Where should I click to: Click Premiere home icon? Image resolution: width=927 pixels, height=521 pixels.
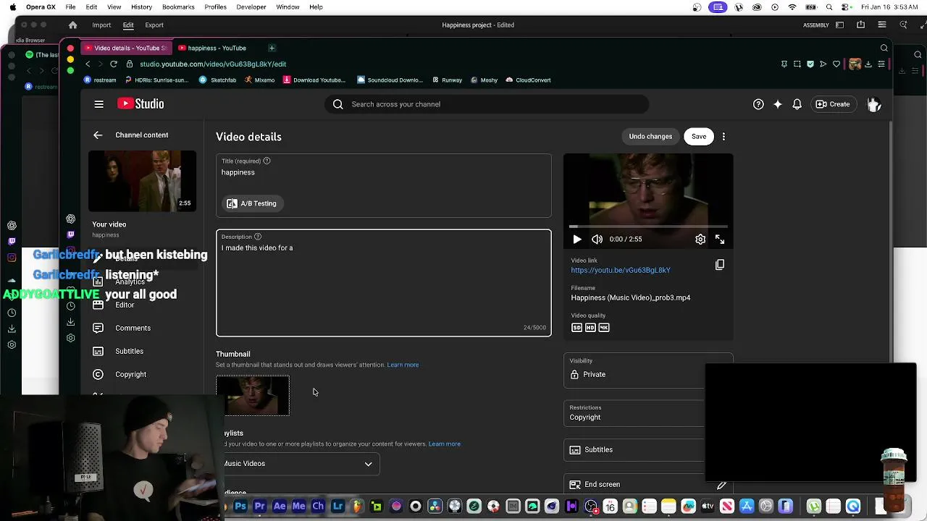pyautogui.click(x=72, y=25)
